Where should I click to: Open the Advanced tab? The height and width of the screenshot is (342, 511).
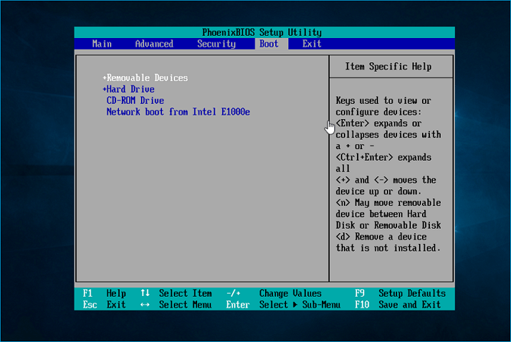pos(153,44)
